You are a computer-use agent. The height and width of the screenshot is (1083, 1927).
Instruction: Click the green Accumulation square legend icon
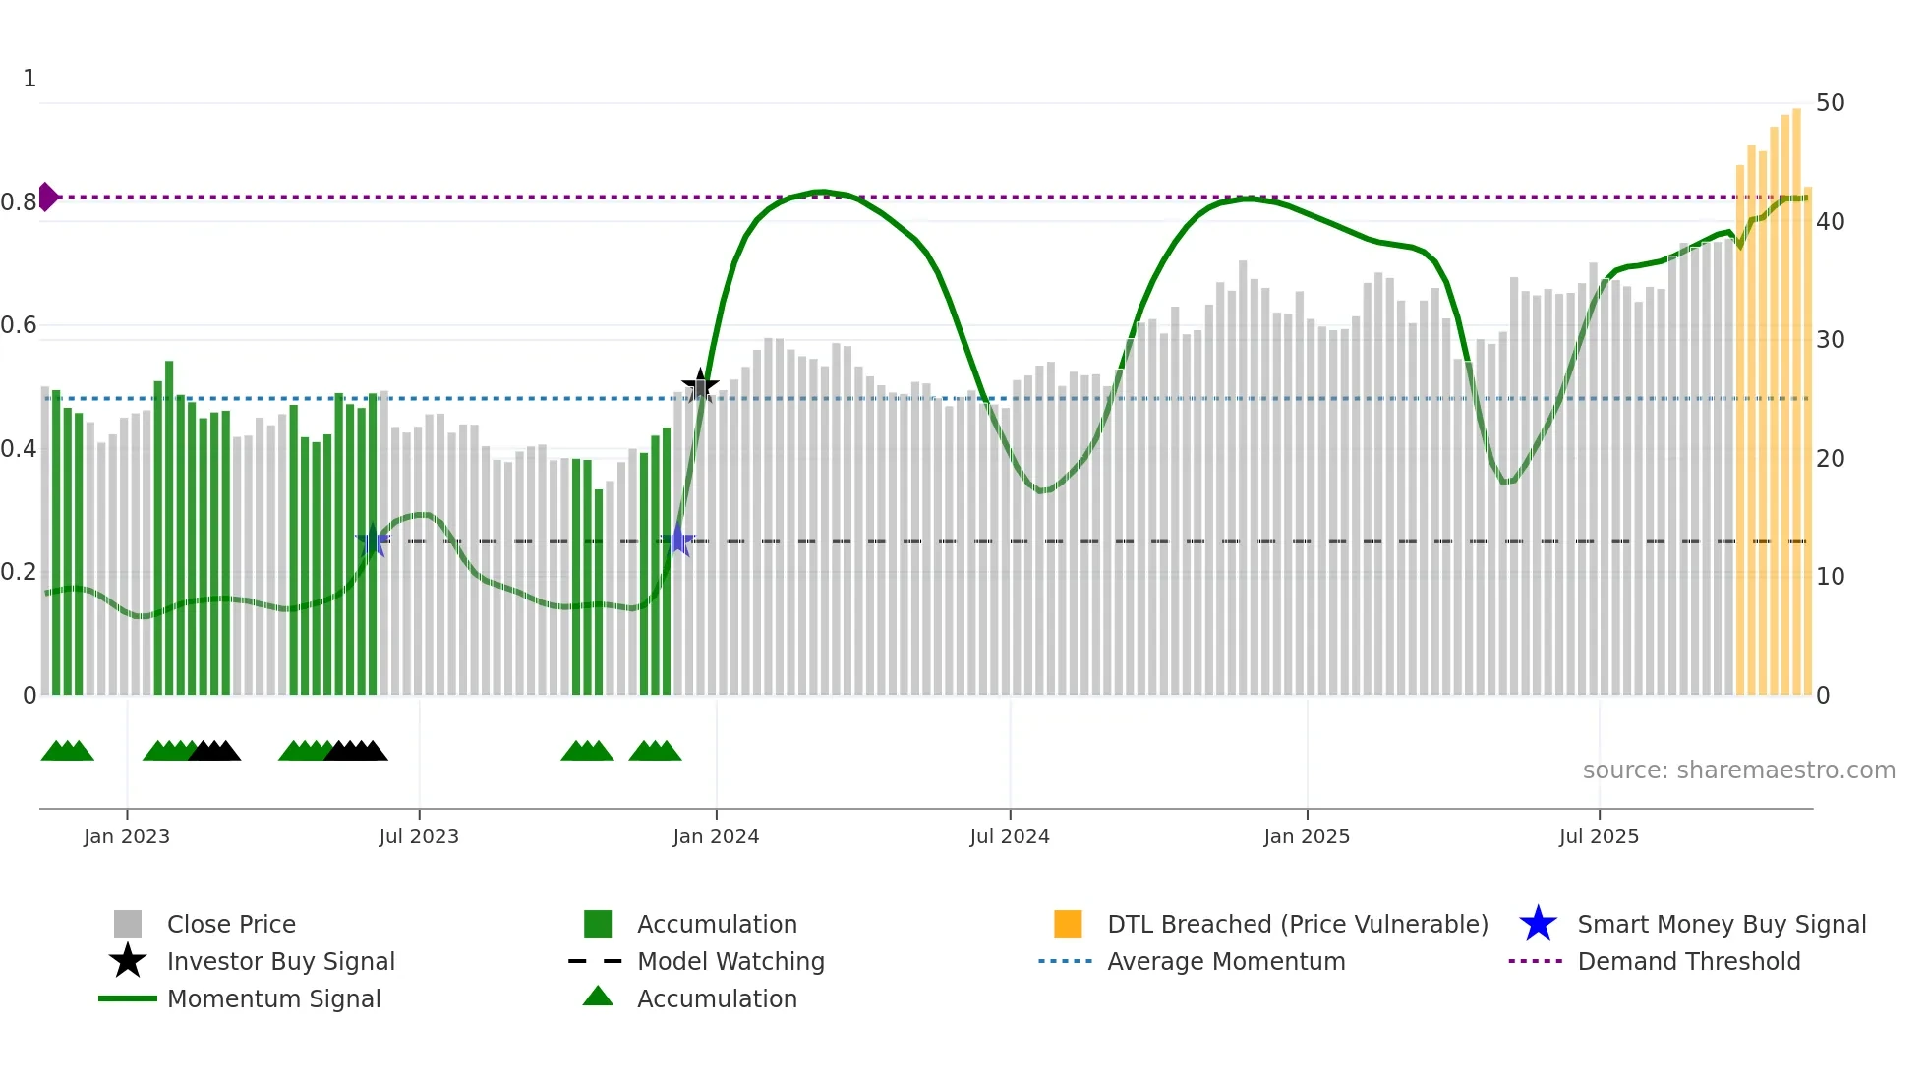(598, 924)
